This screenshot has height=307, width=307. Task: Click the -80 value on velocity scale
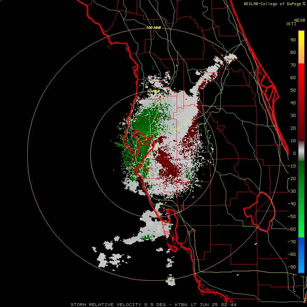click(x=292, y=254)
